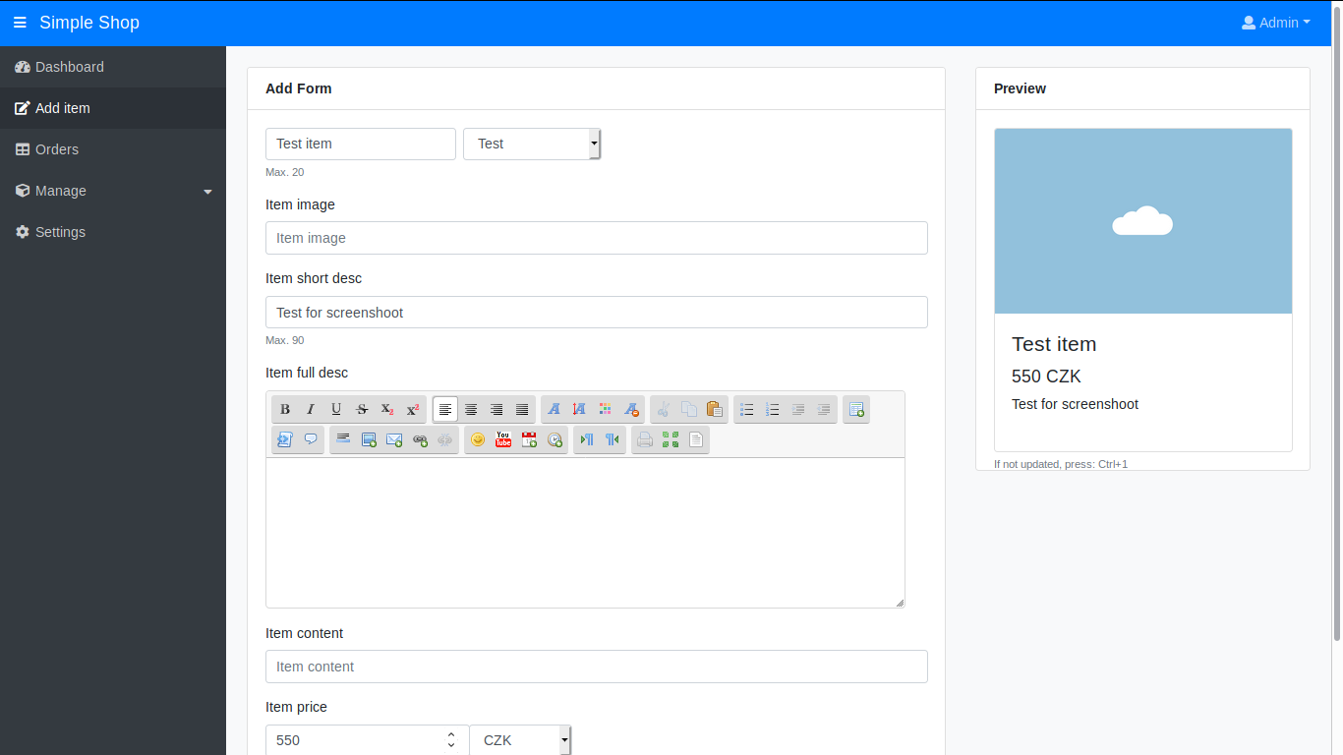Screen dimensions: 1343x755
Task: Focus the Item image input field
Action: coord(597,238)
